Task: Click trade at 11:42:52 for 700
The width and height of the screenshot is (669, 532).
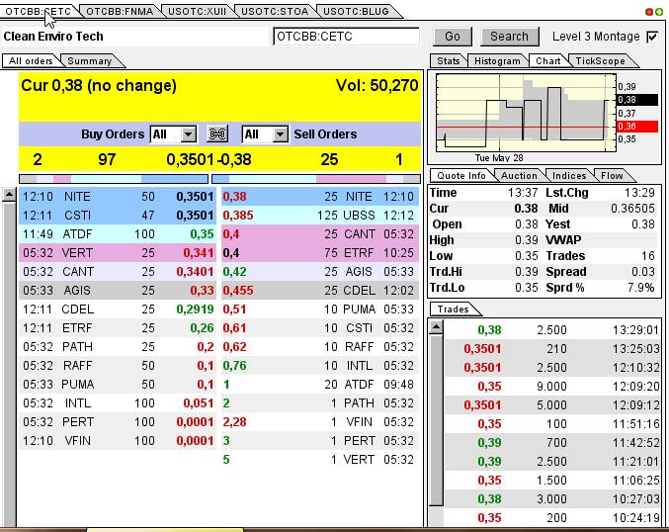Action: pos(552,443)
